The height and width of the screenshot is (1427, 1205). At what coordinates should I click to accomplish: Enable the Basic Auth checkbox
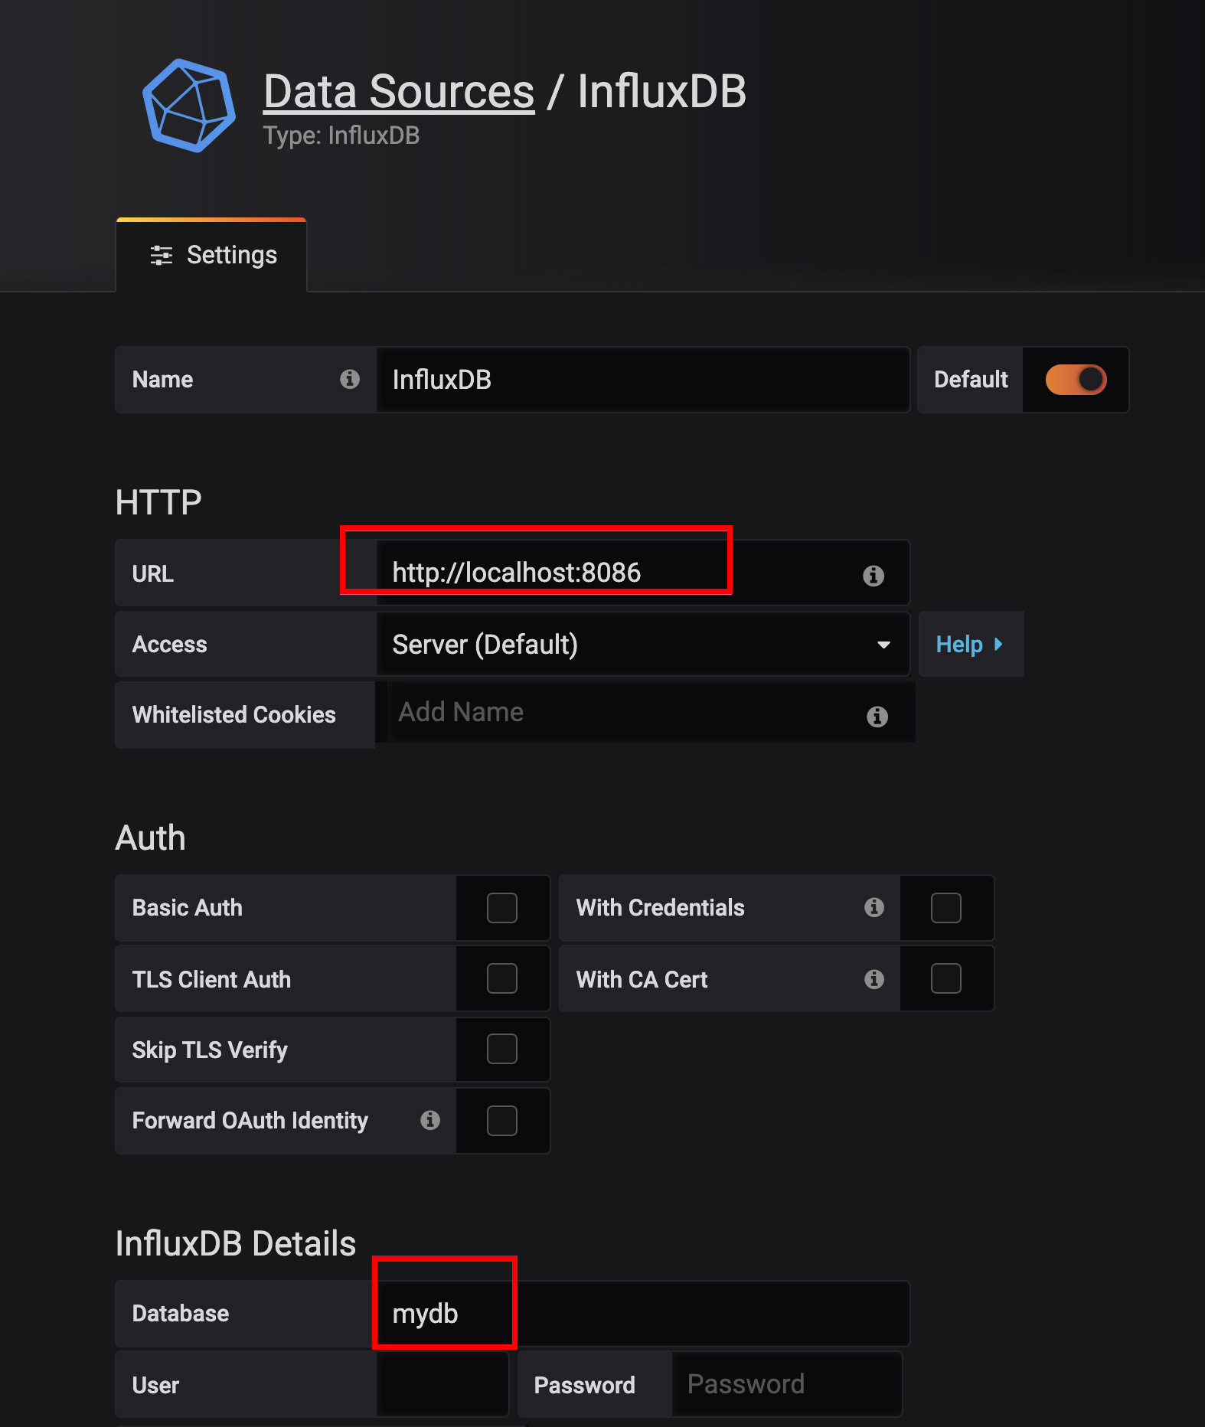502,908
